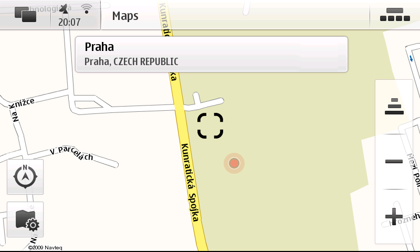Tap the V Parcelách street label
The height and width of the screenshot is (252, 420).
point(71,153)
